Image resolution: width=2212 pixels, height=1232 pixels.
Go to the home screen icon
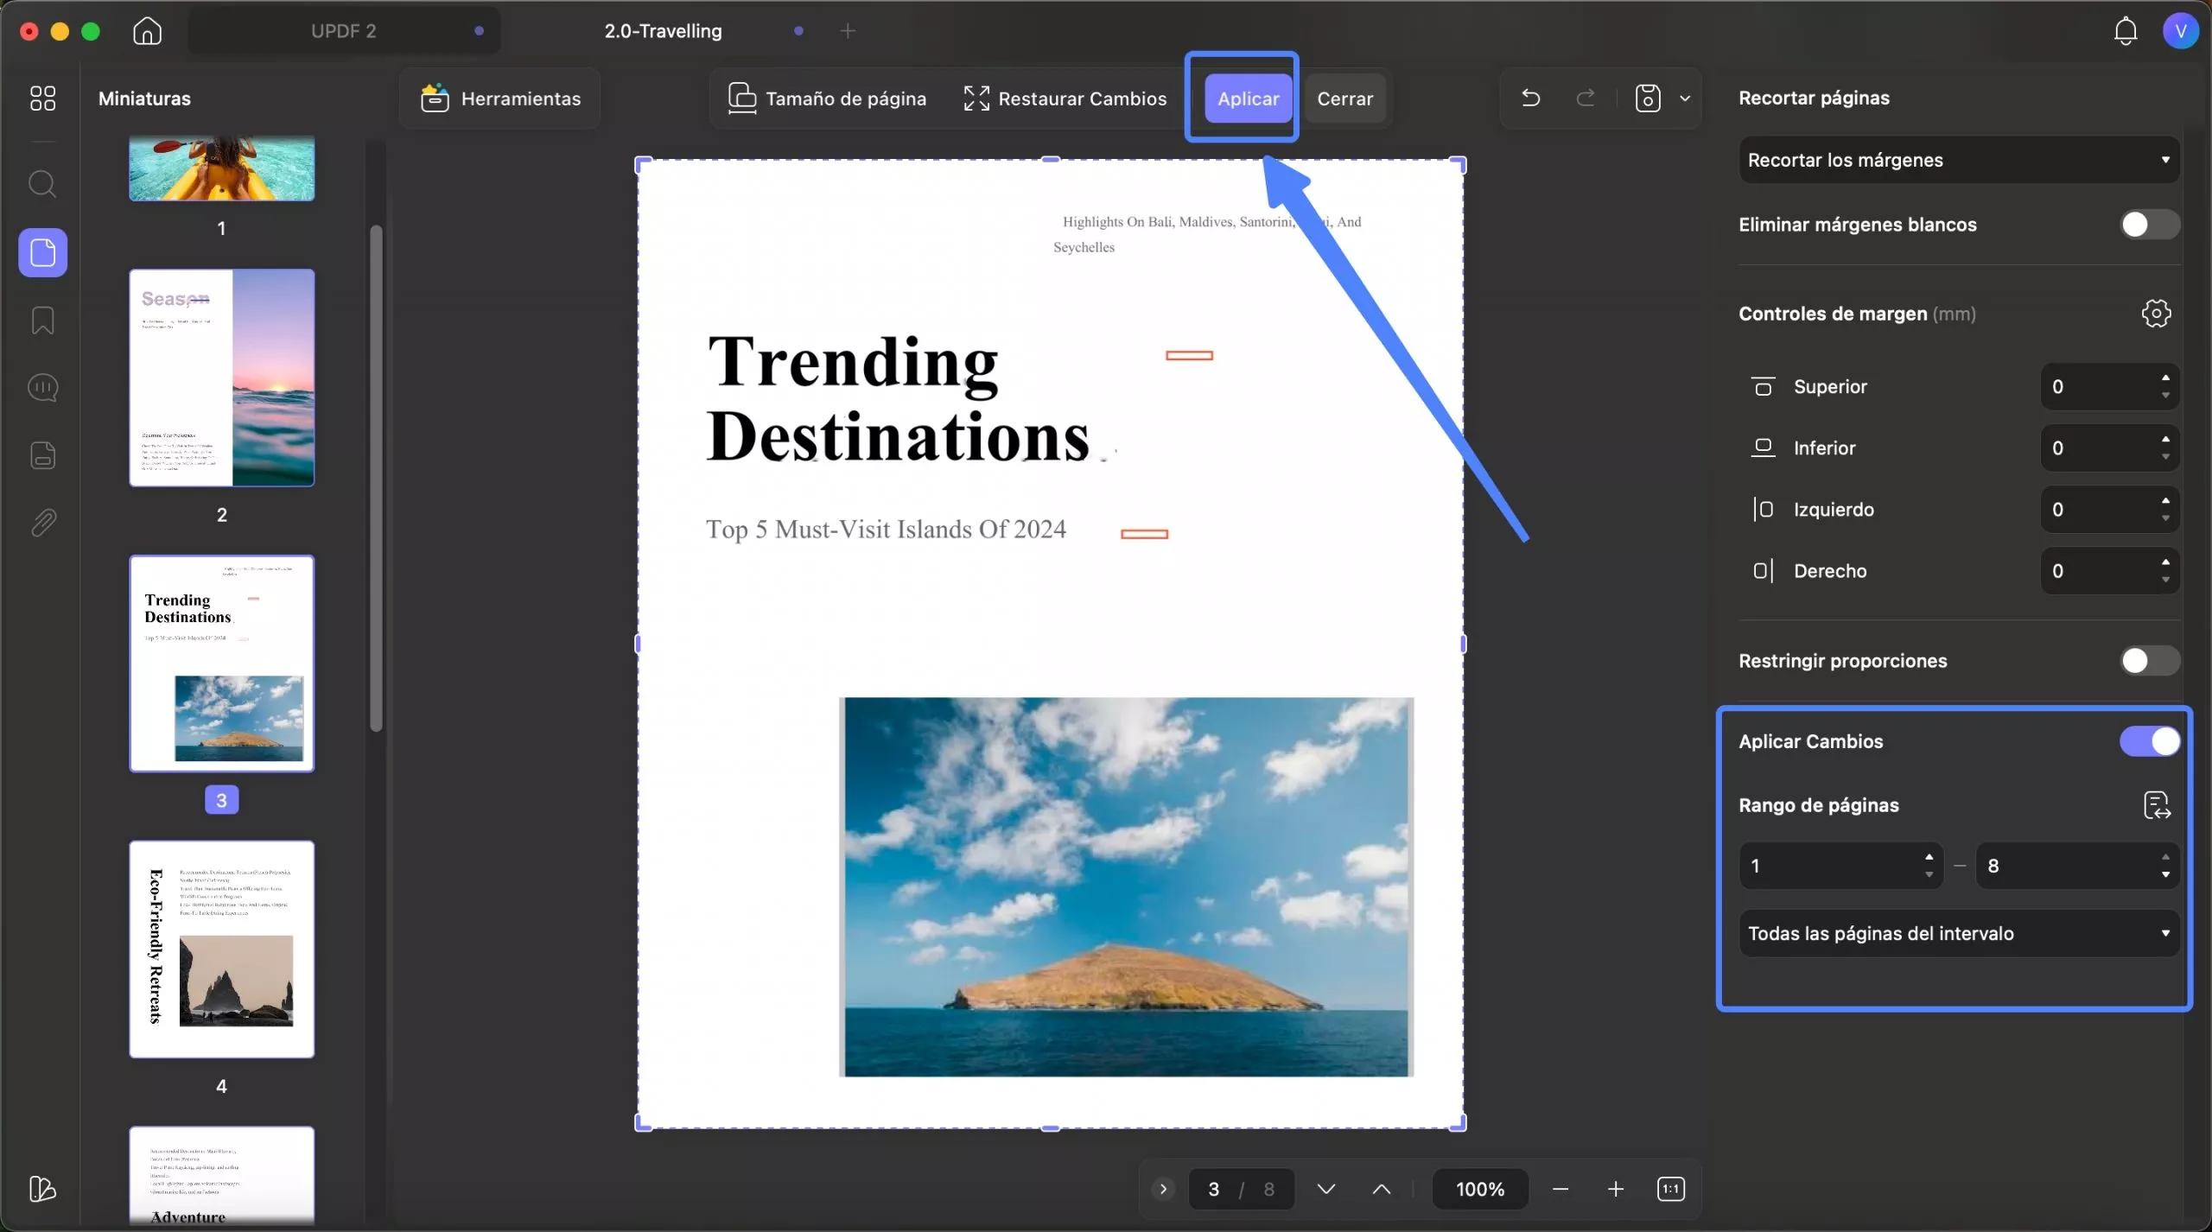147,31
